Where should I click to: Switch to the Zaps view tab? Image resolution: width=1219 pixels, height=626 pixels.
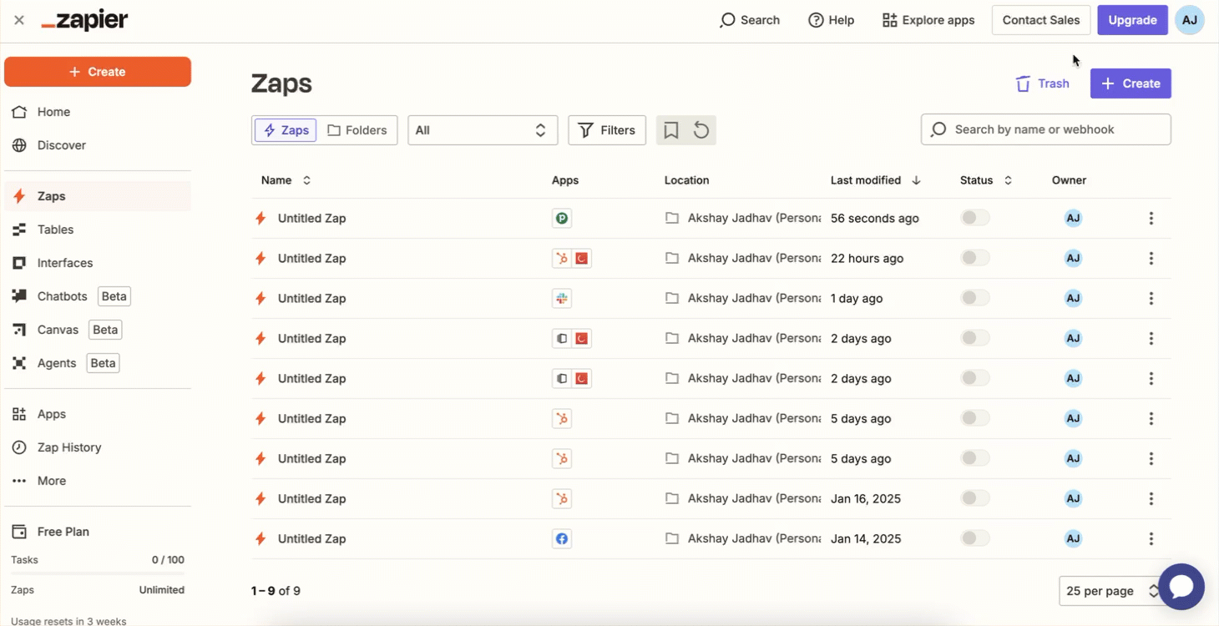tap(286, 130)
